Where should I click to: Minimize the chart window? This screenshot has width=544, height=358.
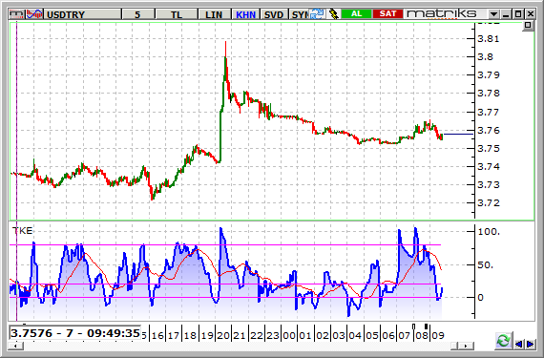point(506,14)
